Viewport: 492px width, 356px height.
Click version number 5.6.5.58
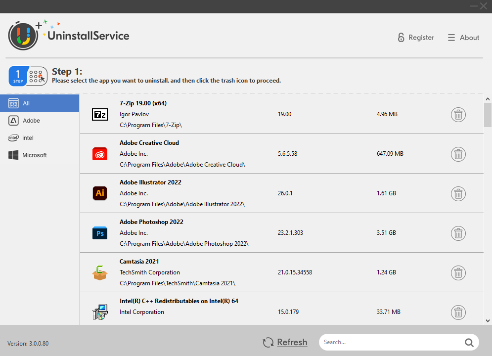click(287, 154)
